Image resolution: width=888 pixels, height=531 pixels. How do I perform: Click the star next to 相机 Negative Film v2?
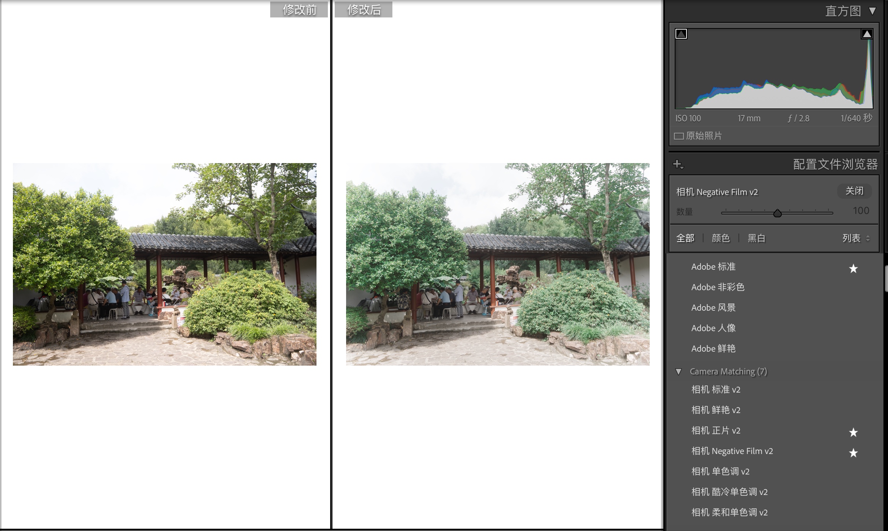tap(853, 453)
